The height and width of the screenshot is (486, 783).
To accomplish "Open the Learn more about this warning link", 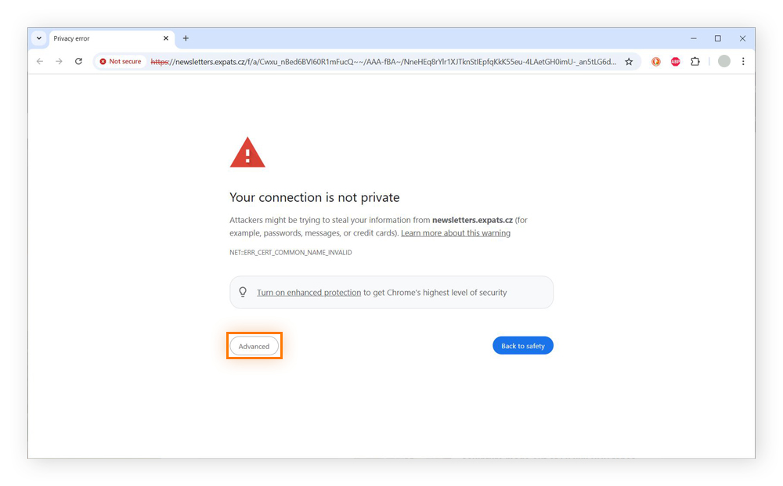I will 455,232.
